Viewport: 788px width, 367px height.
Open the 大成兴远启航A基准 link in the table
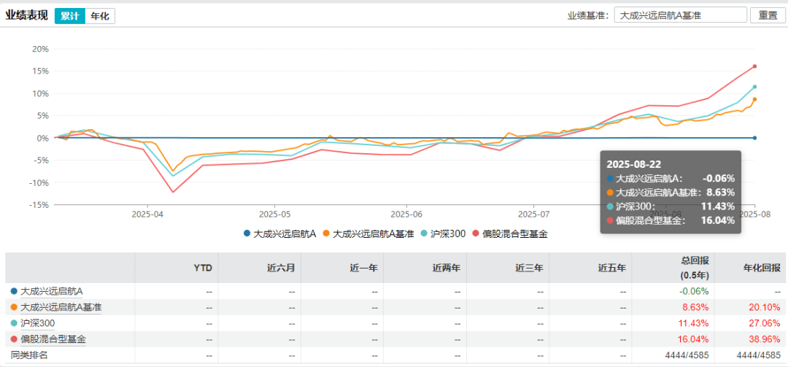61,307
